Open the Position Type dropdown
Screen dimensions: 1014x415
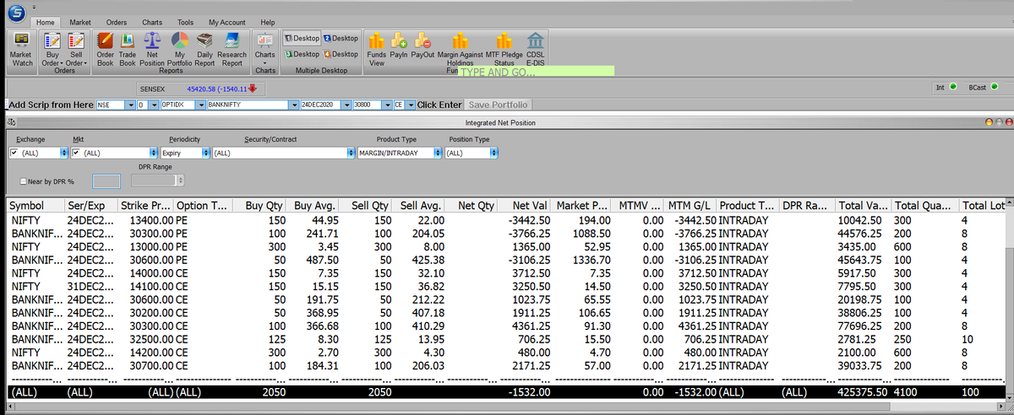(x=495, y=153)
